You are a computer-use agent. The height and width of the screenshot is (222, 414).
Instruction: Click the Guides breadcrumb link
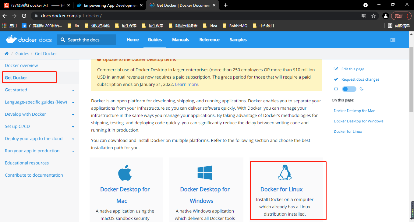point(22,54)
